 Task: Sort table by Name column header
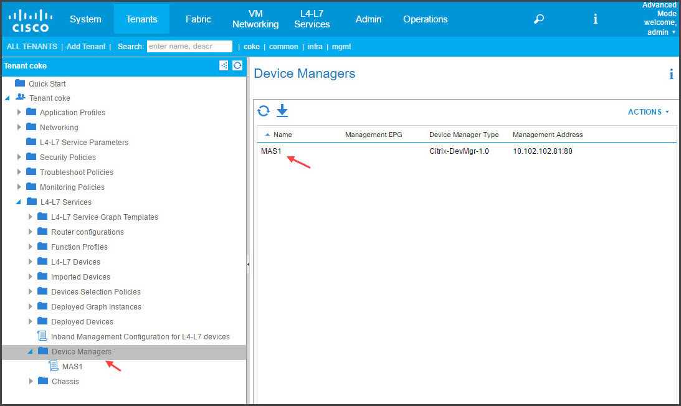pyautogui.click(x=282, y=135)
